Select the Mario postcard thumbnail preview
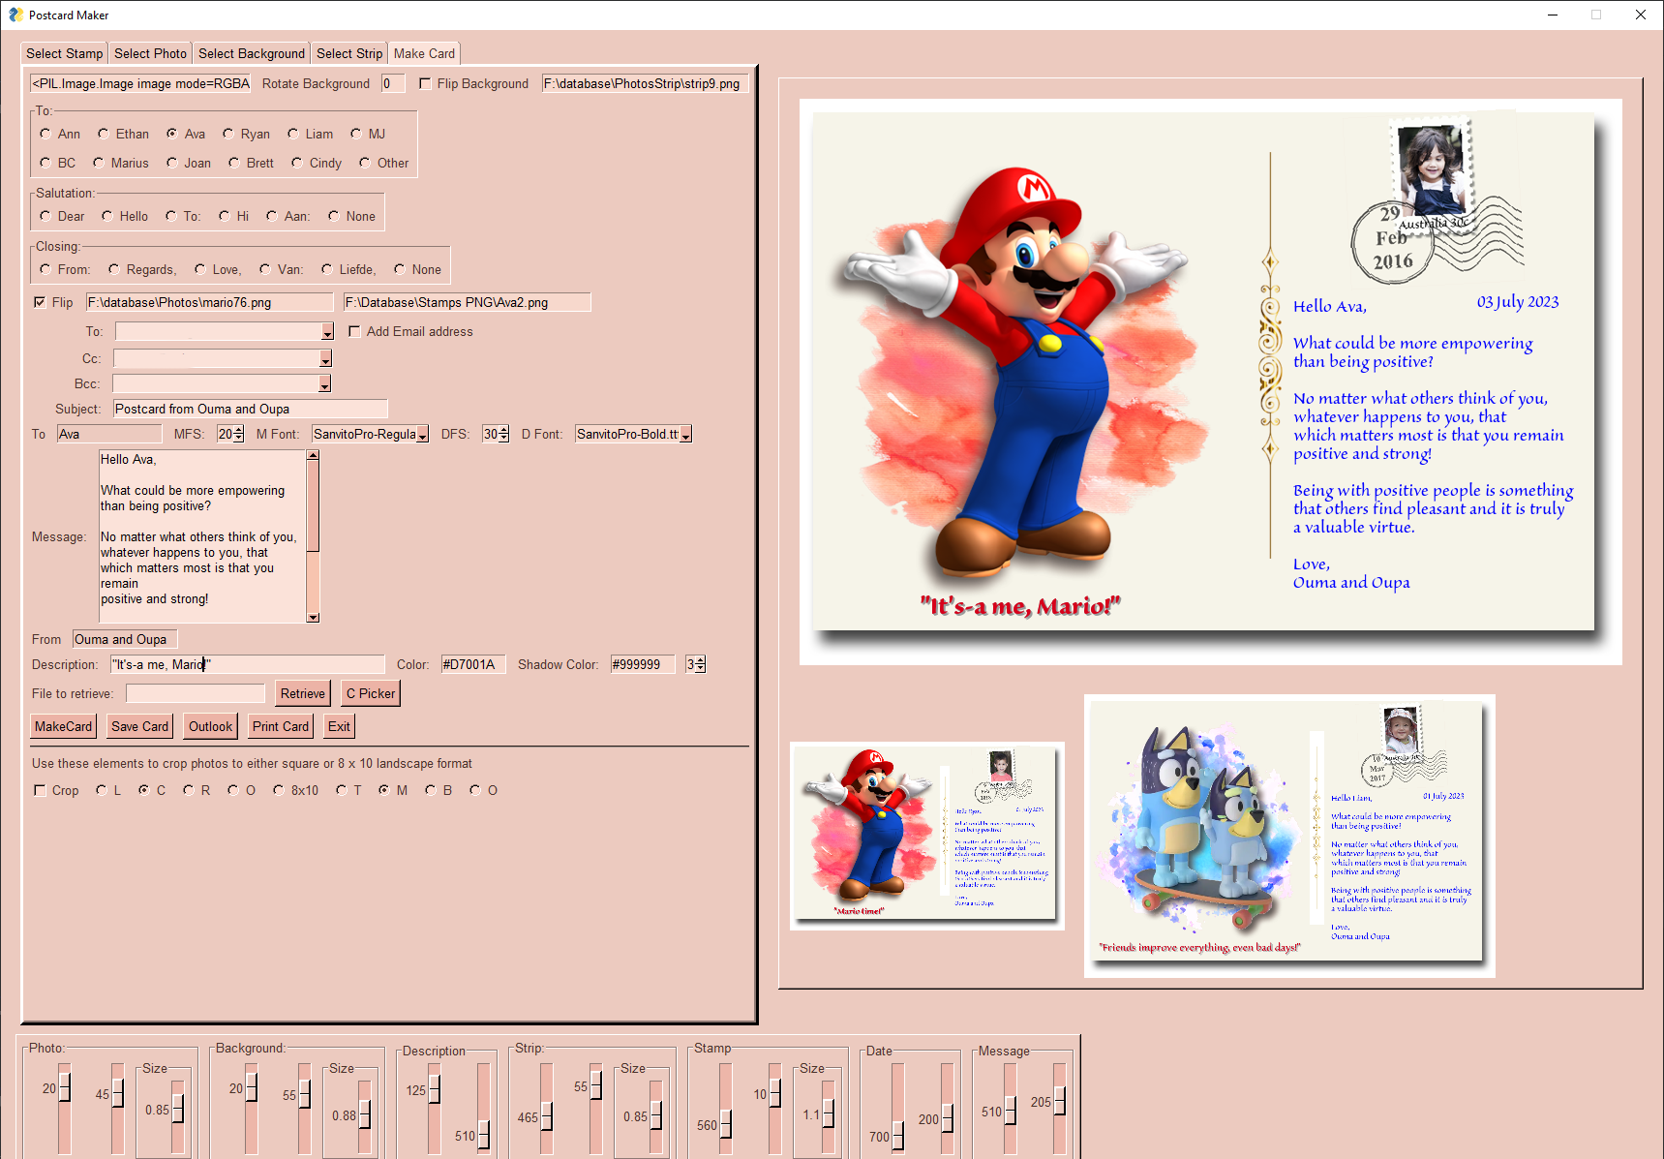 pos(927,837)
